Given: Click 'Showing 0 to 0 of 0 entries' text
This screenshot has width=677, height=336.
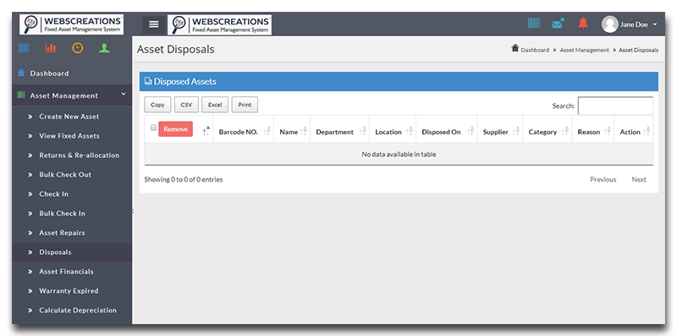Looking at the screenshot, I should (x=184, y=180).
